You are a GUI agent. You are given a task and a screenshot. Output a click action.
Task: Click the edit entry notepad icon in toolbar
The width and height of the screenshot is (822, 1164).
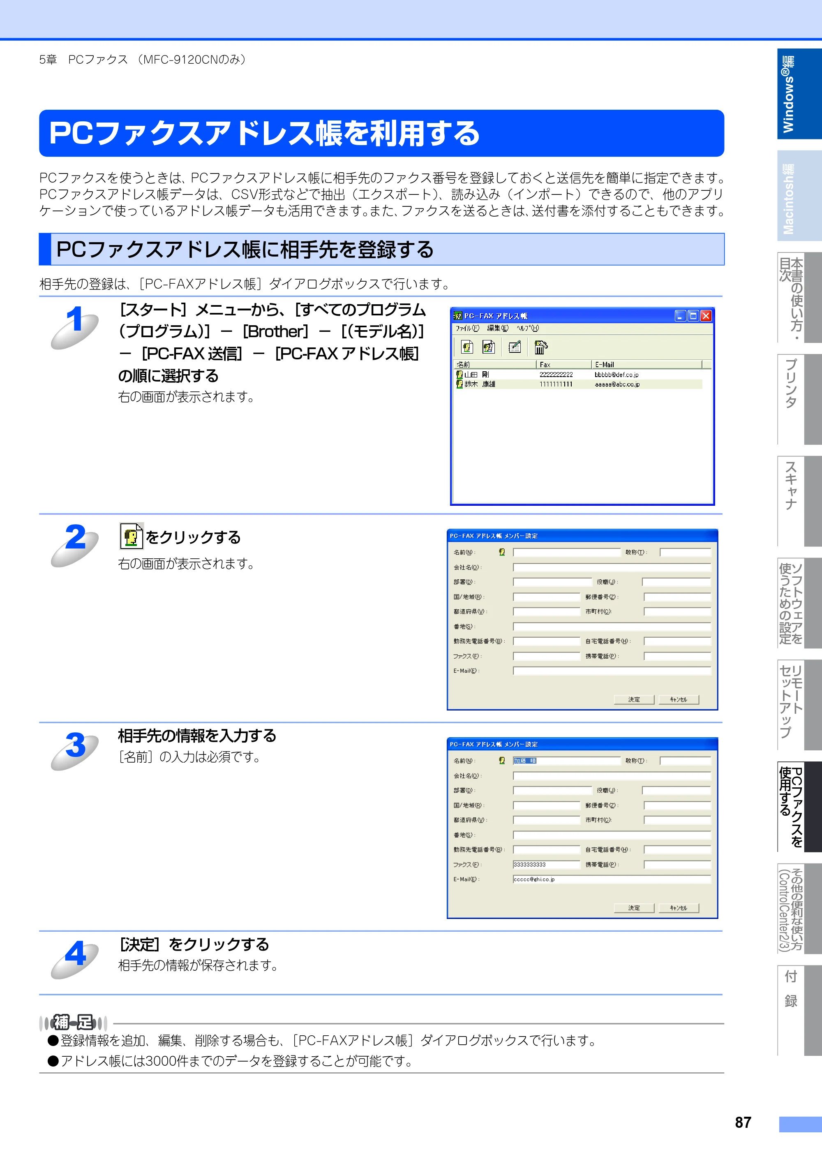point(515,347)
